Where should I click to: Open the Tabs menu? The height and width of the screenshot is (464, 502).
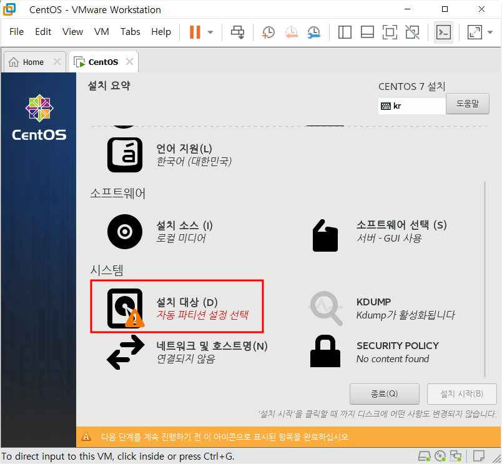click(130, 32)
